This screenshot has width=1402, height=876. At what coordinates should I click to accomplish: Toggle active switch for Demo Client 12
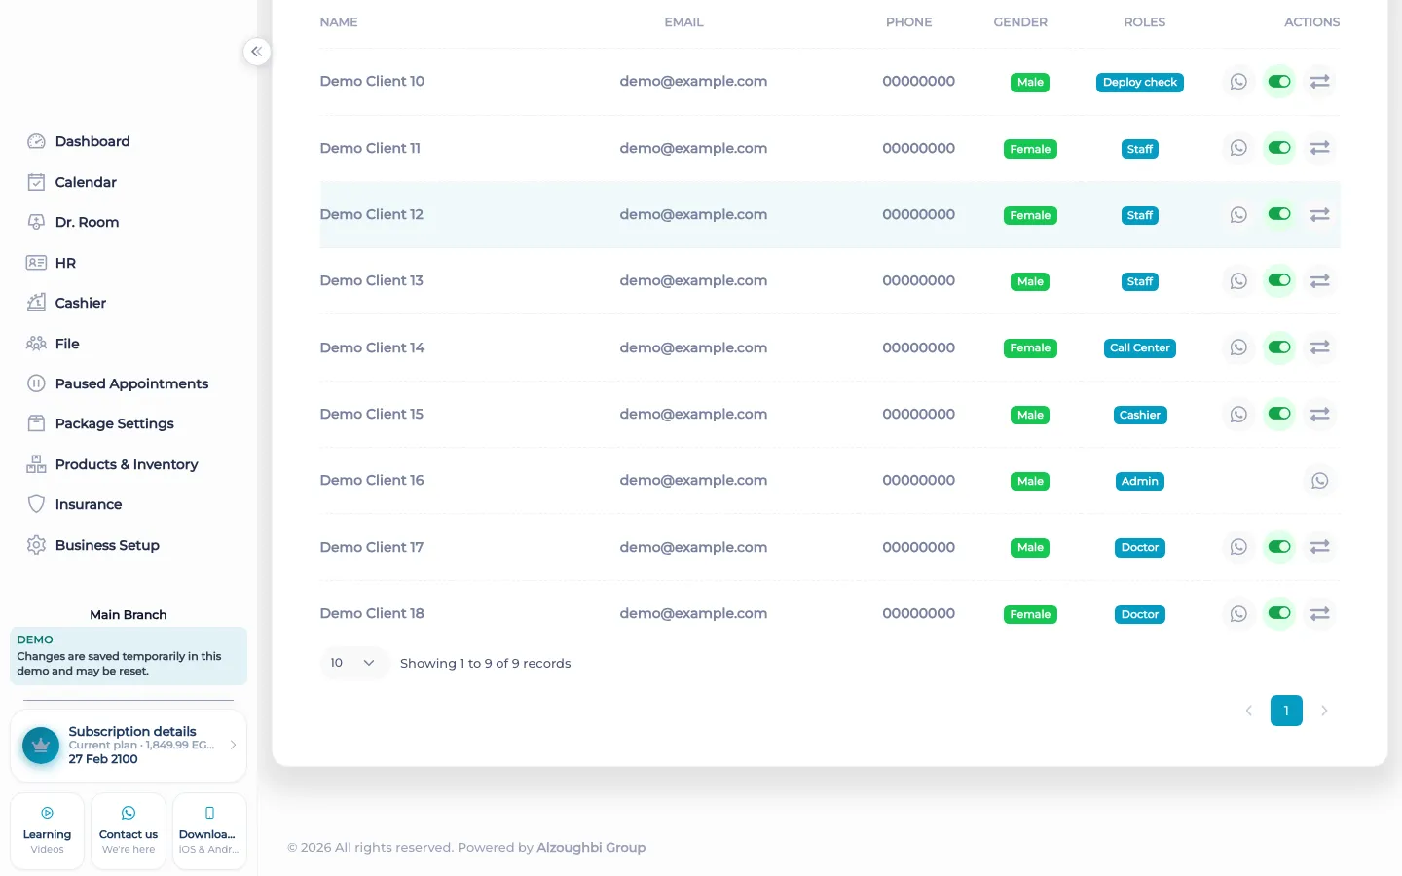point(1279,214)
